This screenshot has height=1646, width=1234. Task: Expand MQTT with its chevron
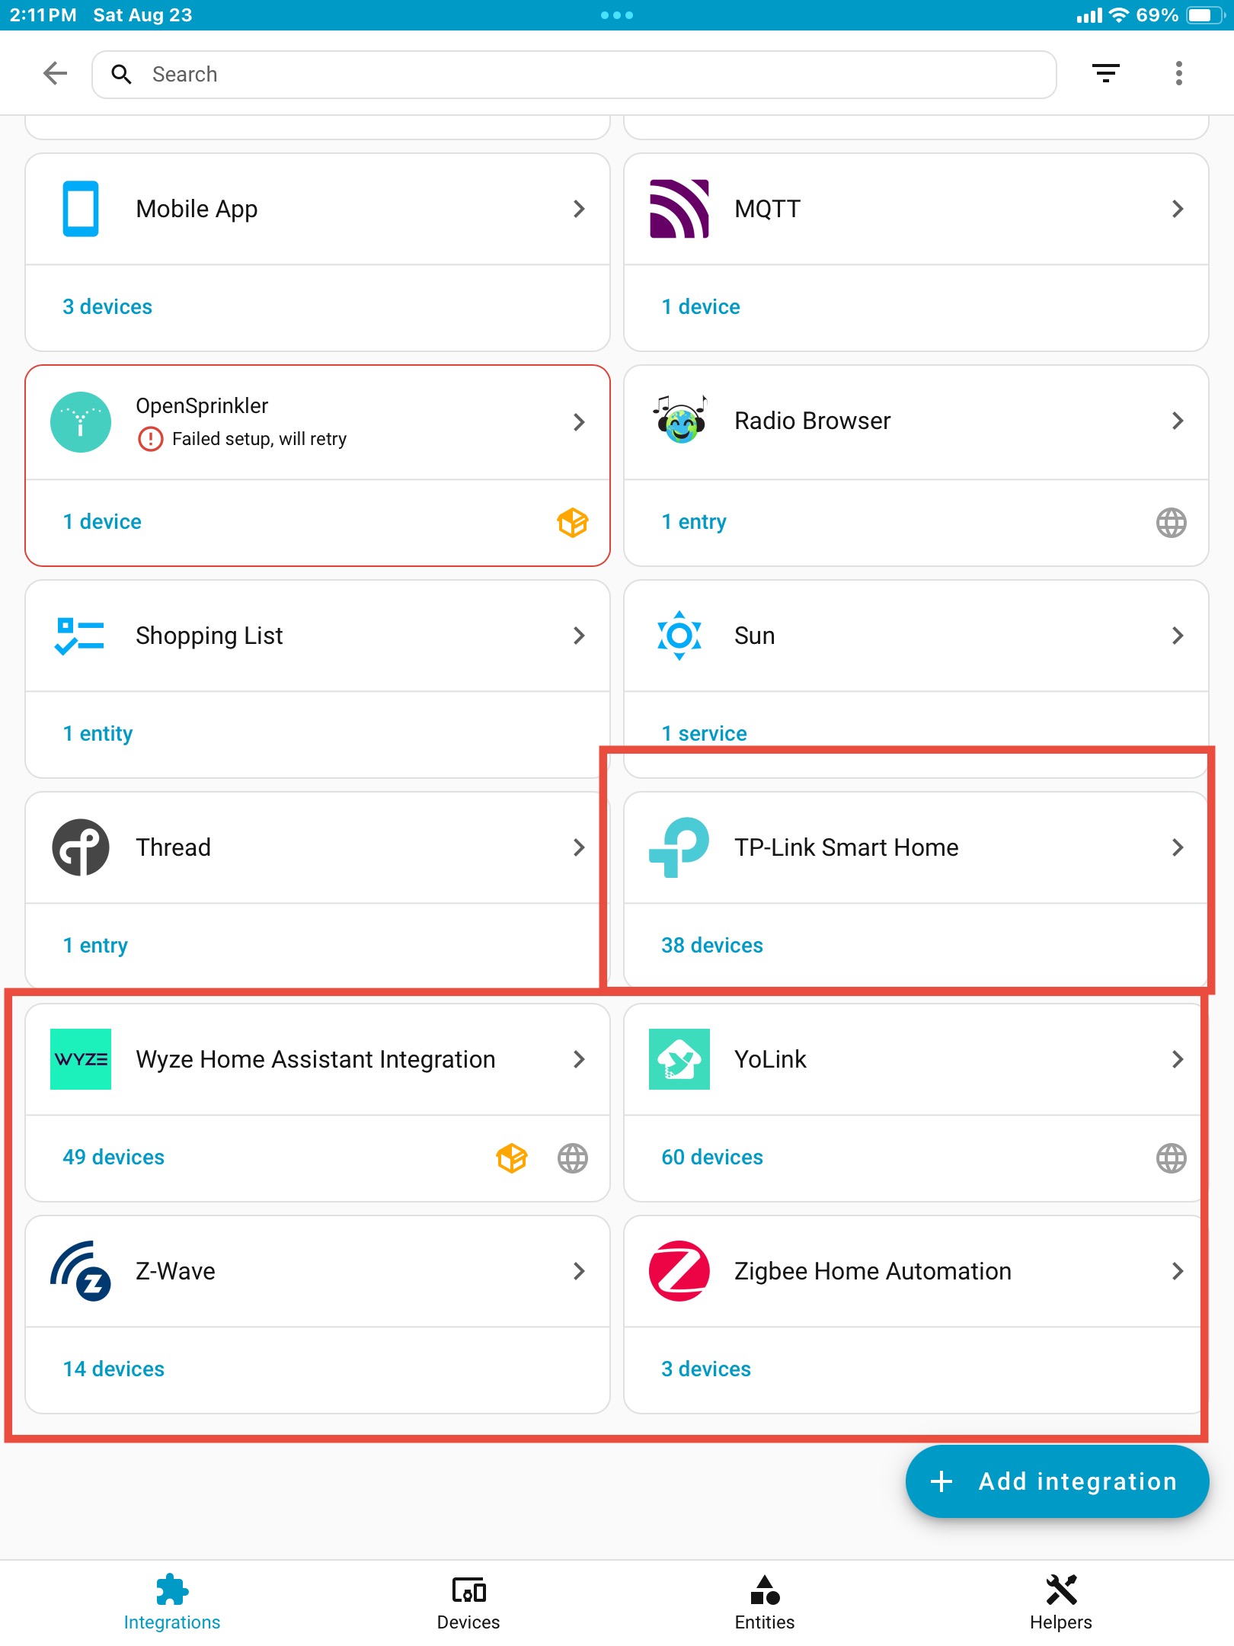pyautogui.click(x=1178, y=209)
